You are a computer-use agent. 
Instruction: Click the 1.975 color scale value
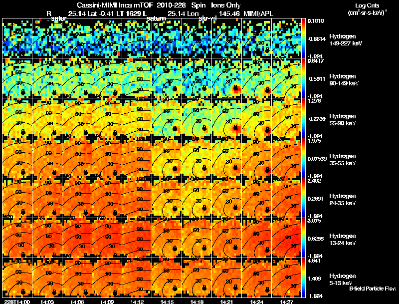pyautogui.click(x=314, y=141)
